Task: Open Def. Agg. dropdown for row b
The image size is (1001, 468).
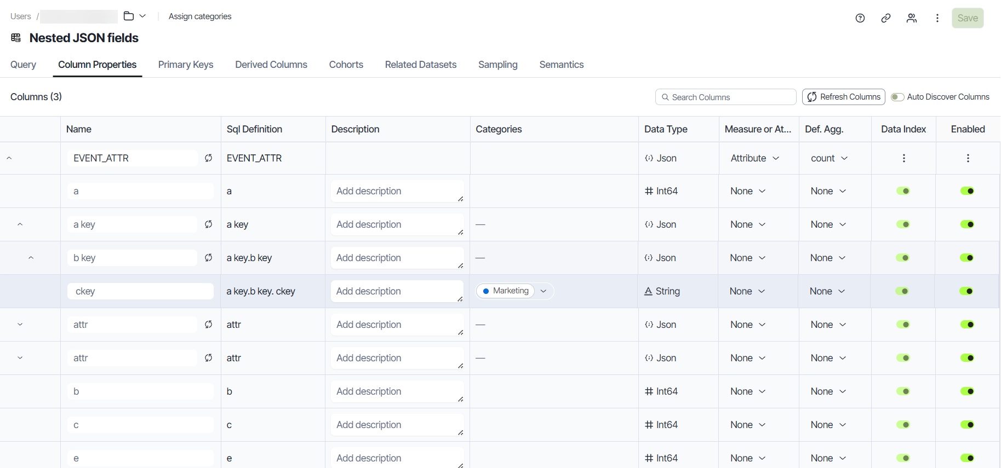Action: click(828, 391)
